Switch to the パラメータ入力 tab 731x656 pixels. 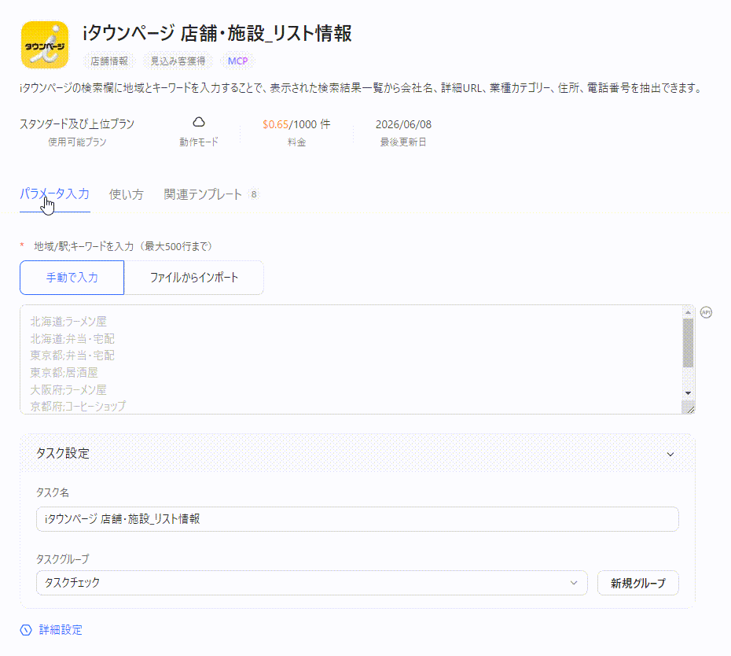[x=54, y=194]
